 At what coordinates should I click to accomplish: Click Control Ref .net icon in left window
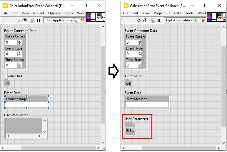pyautogui.click(x=7, y=83)
